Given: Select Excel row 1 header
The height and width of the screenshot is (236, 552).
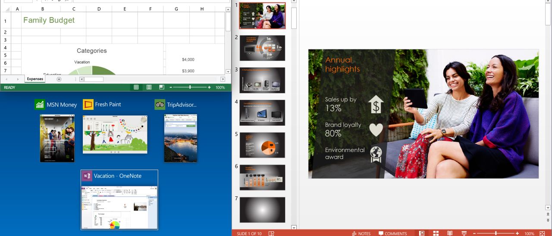Looking at the screenshot, I should click(5, 20).
